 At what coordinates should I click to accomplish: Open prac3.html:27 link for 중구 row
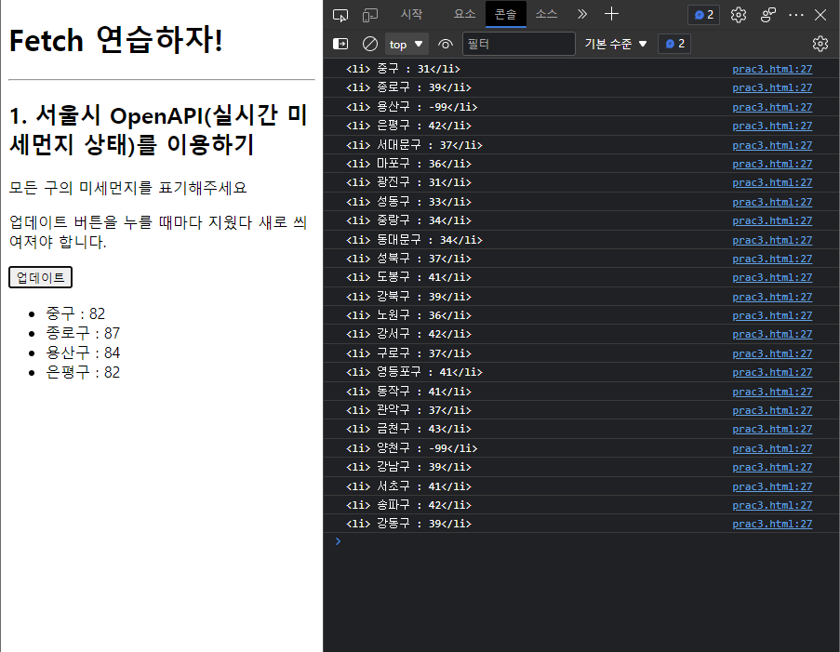[x=772, y=69]
